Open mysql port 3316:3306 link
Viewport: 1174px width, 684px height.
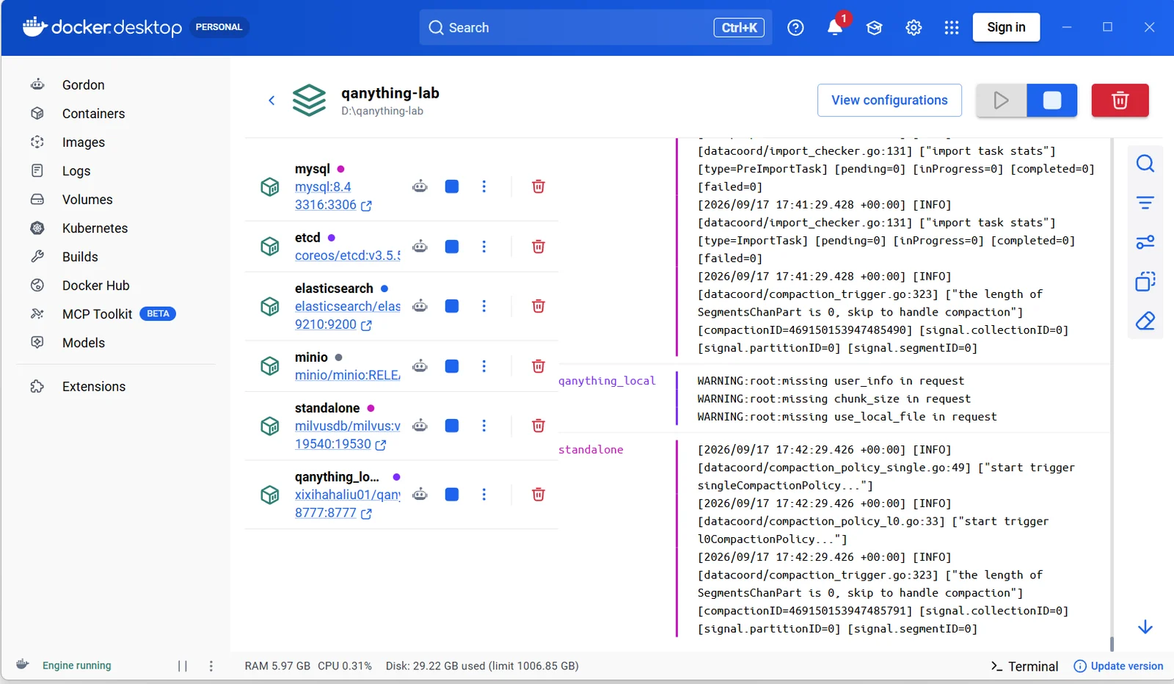point(333,205)
